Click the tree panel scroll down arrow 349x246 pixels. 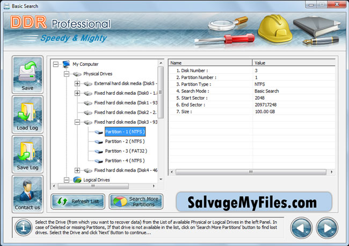[x=161, y=179]
